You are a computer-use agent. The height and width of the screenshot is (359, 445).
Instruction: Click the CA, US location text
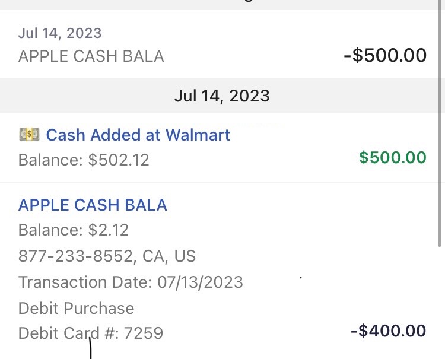click(169, 256)
